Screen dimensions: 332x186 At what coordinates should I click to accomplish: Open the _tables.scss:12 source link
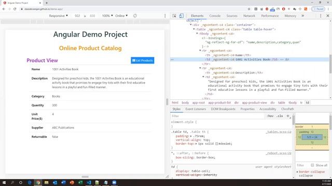pos(279,132)
